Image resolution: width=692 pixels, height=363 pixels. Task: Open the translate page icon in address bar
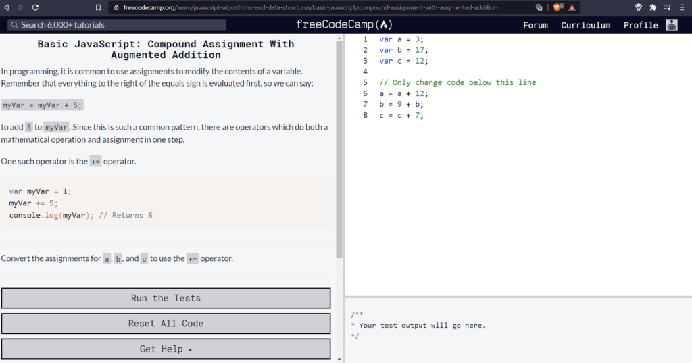(x=539, y=7)
